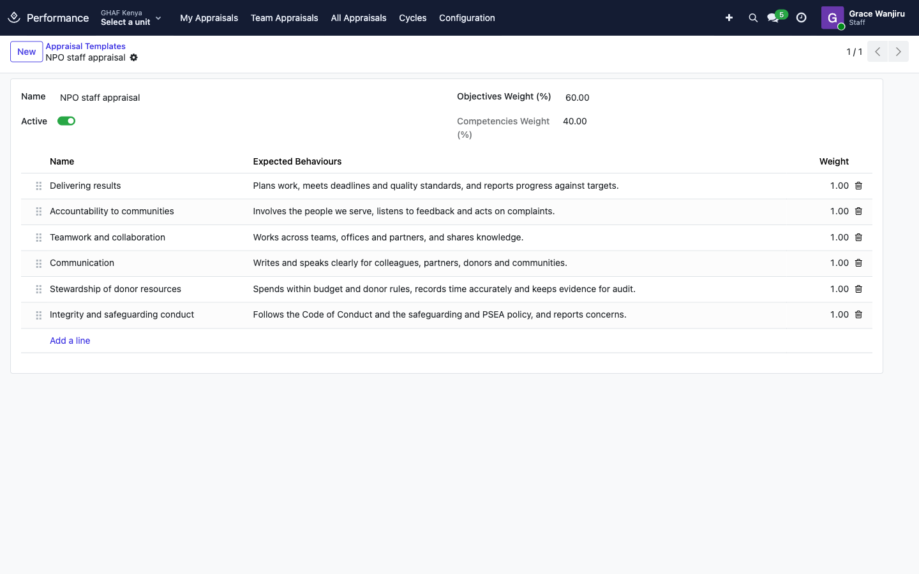
Task: Click behaviour text 'Follows the Code of Conduct'
Action: click(313, 314)
